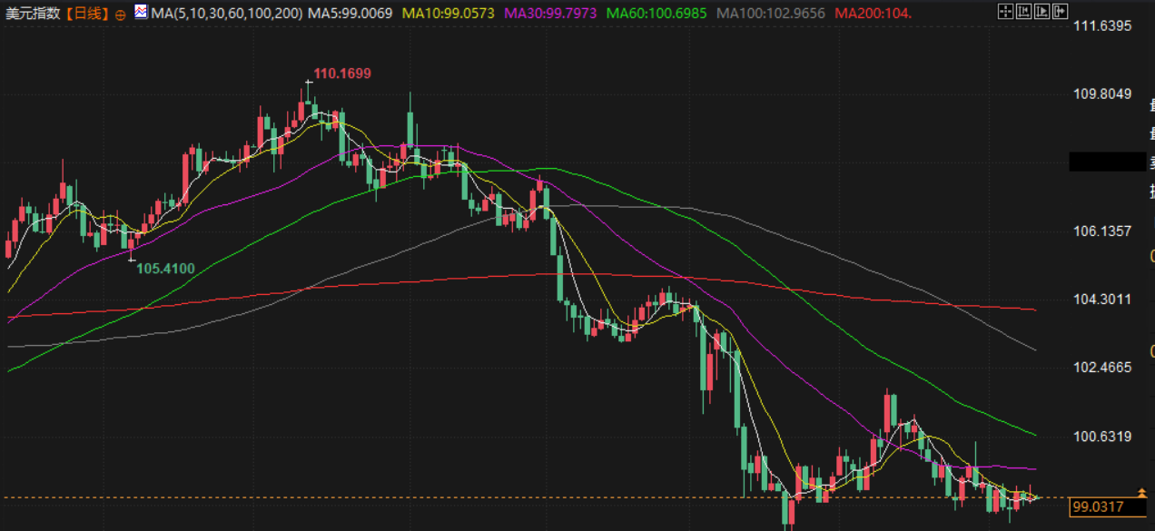Select the MA5 white value label

pyautogui.click(x=350, y=14)
